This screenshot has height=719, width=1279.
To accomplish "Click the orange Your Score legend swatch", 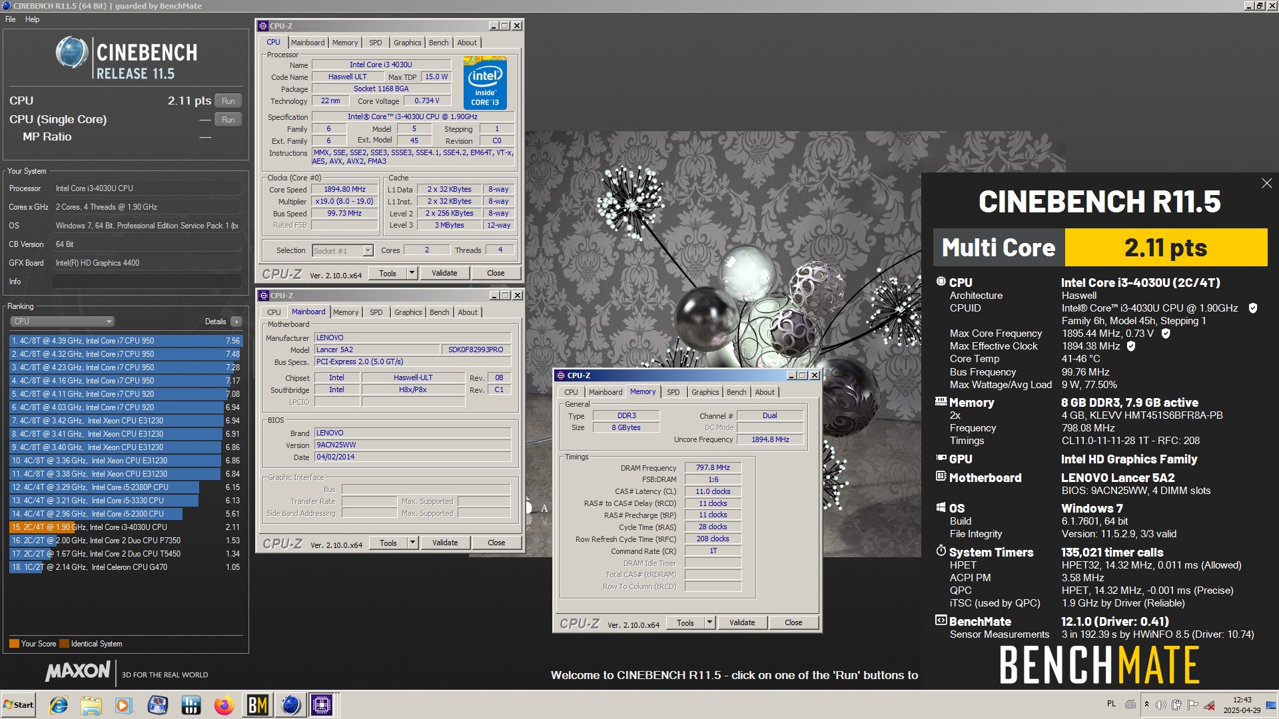I will point(14,644).
